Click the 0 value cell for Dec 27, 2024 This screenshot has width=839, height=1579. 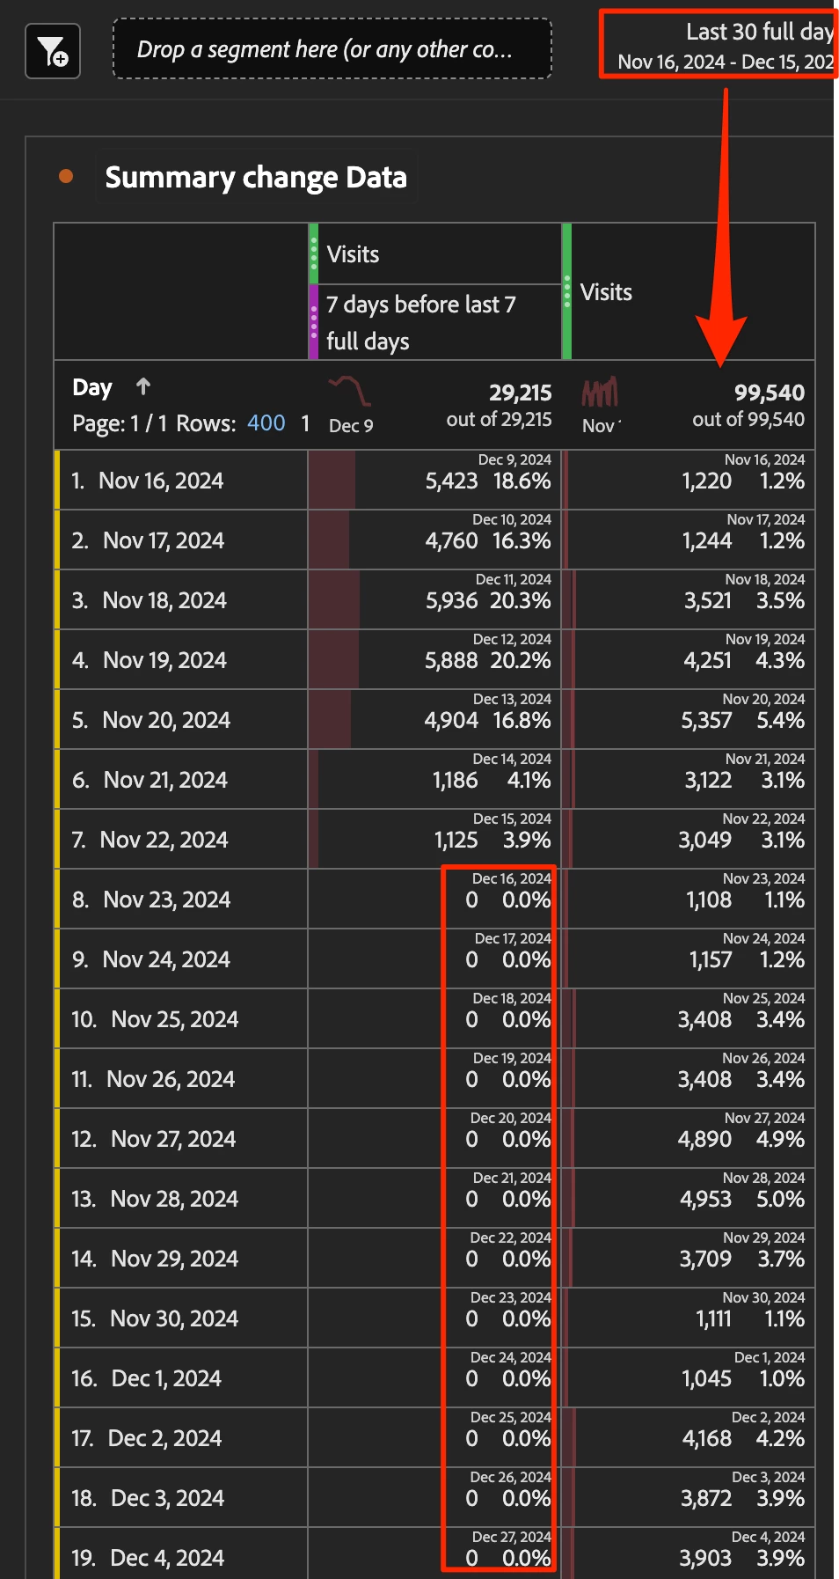[x=434, y=1555]
